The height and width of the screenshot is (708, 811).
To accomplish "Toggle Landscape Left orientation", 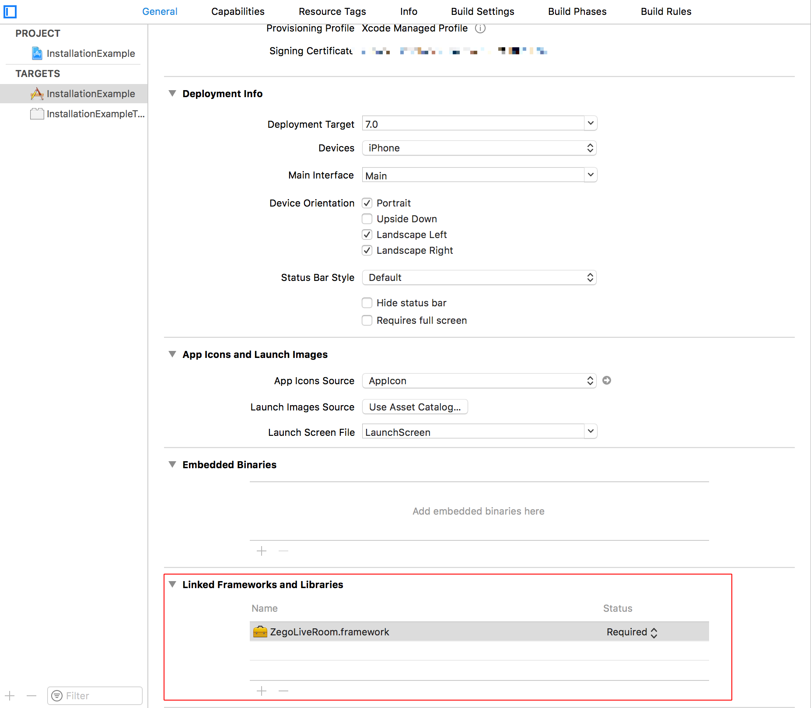I will (x=367, y=235).
